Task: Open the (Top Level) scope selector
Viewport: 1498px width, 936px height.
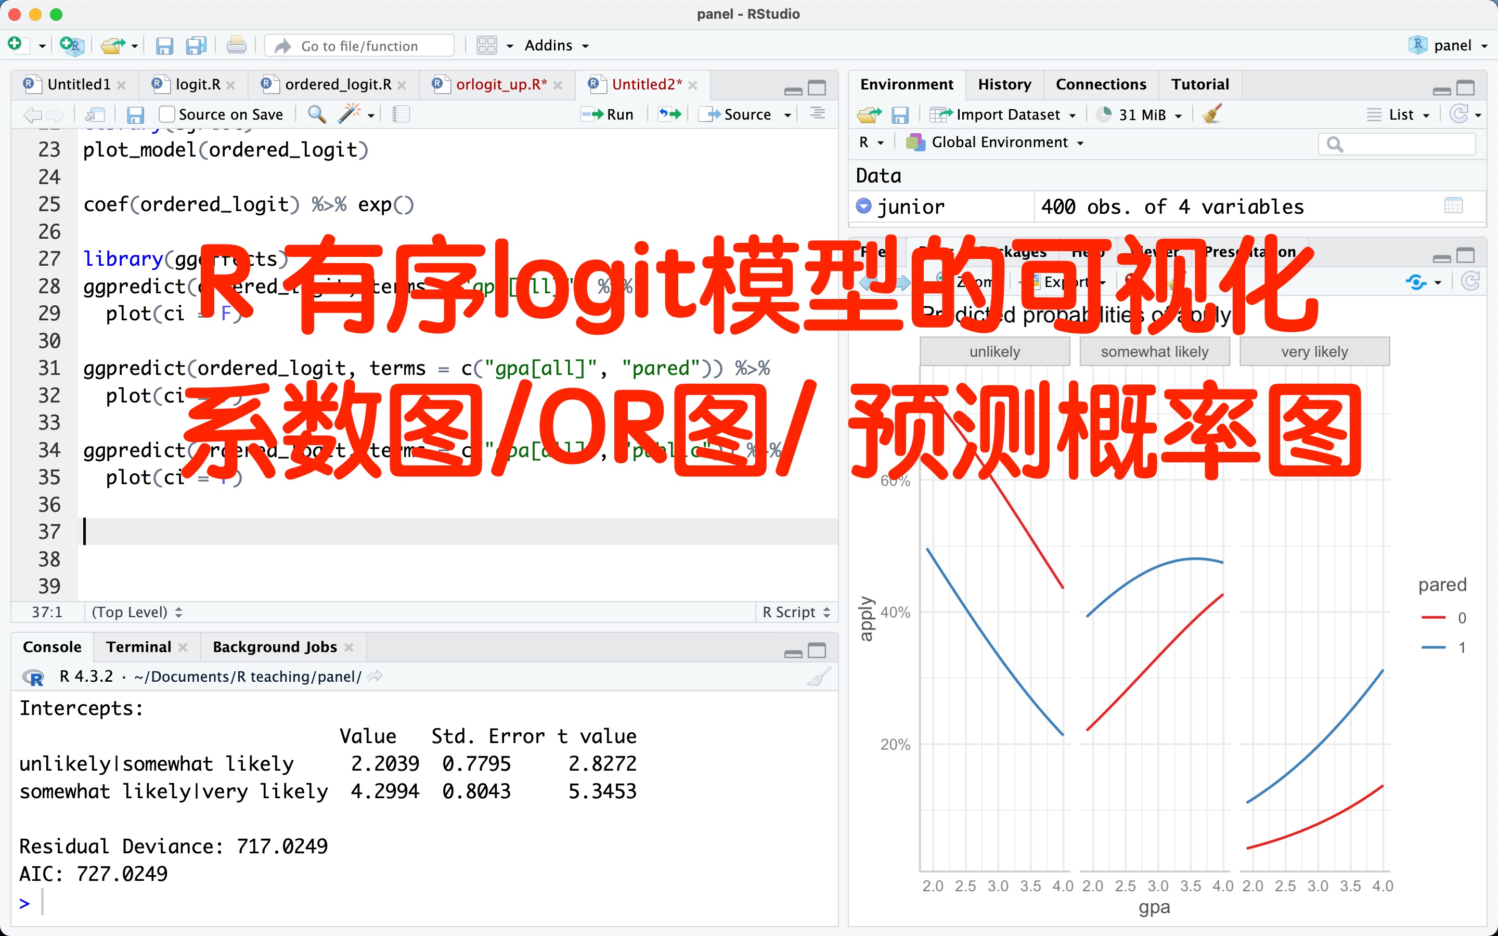Action: tap(136, 612)
